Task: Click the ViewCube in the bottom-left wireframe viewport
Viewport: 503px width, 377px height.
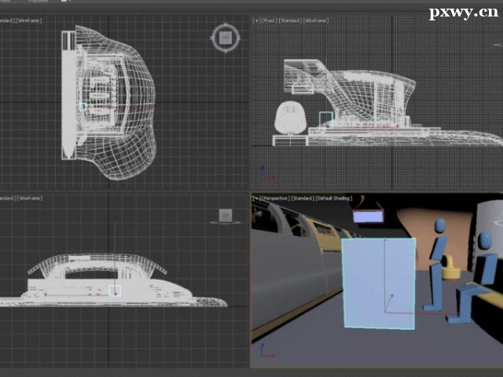Action: 226,214
